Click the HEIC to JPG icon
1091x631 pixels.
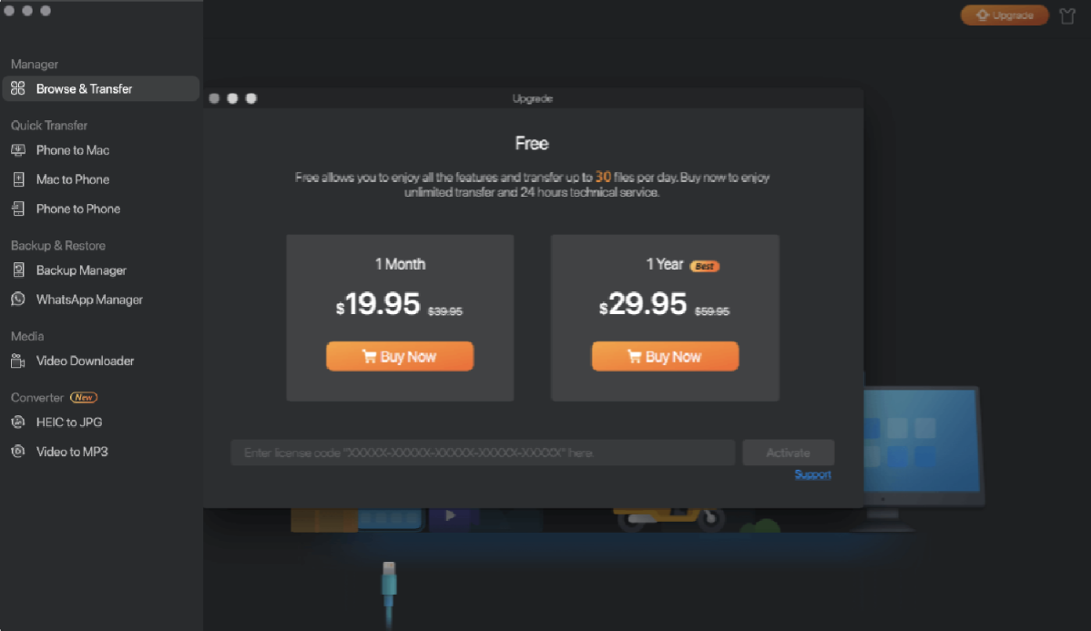point(18,422)
